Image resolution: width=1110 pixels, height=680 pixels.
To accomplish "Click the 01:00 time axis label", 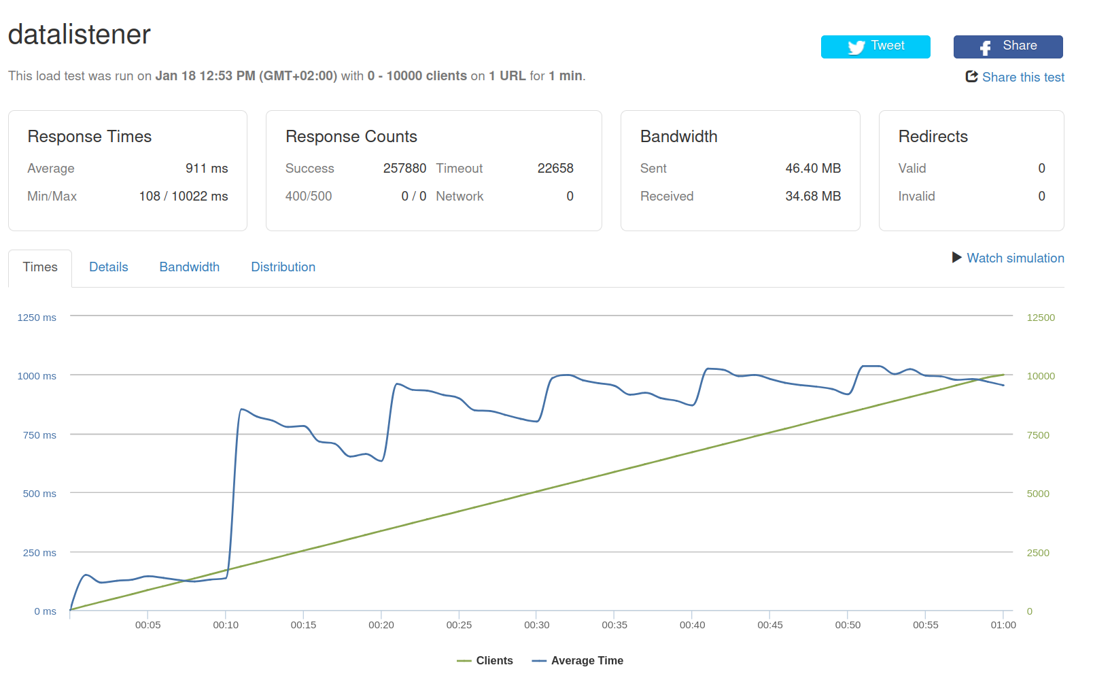I will point(1003,625).
